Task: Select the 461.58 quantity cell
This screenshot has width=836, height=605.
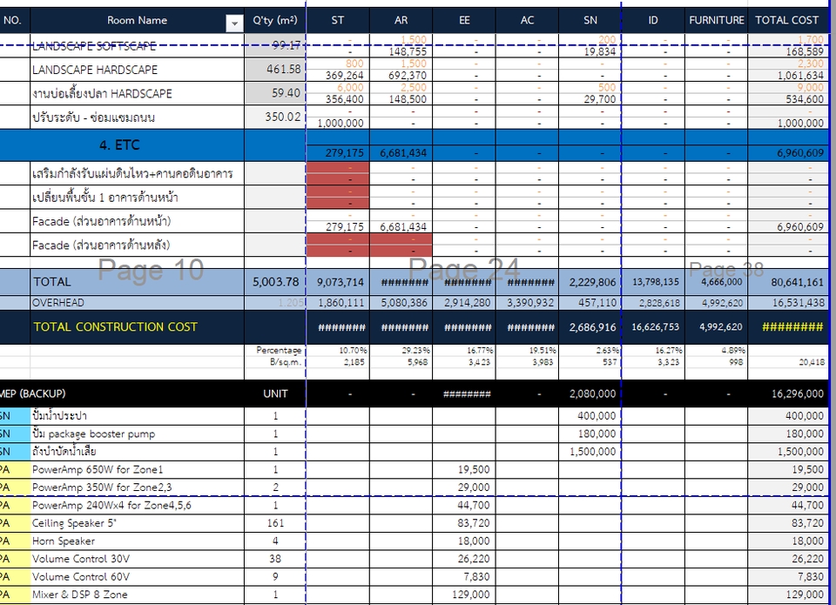Action: pyautogui.click(x=274, y=70)
